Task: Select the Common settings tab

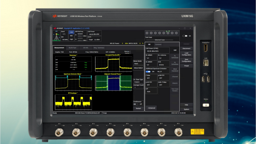Action: coord(158,44)
